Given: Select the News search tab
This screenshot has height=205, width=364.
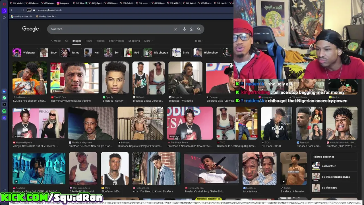Looking at the screenshot, I should tap(89, 41).
